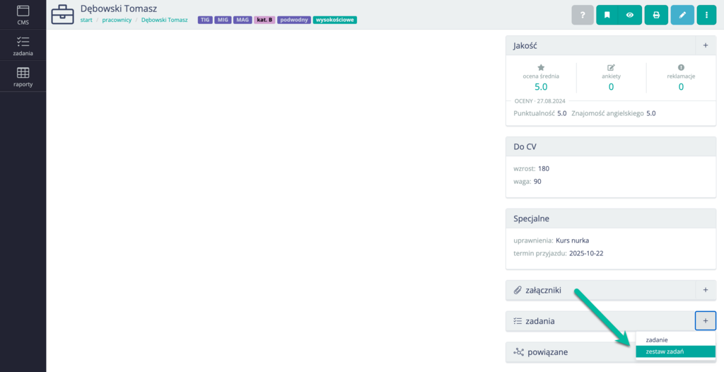Click the reklamacje warning icon
The width and height of the screenshot is (724, 372).
coord(681,67)
